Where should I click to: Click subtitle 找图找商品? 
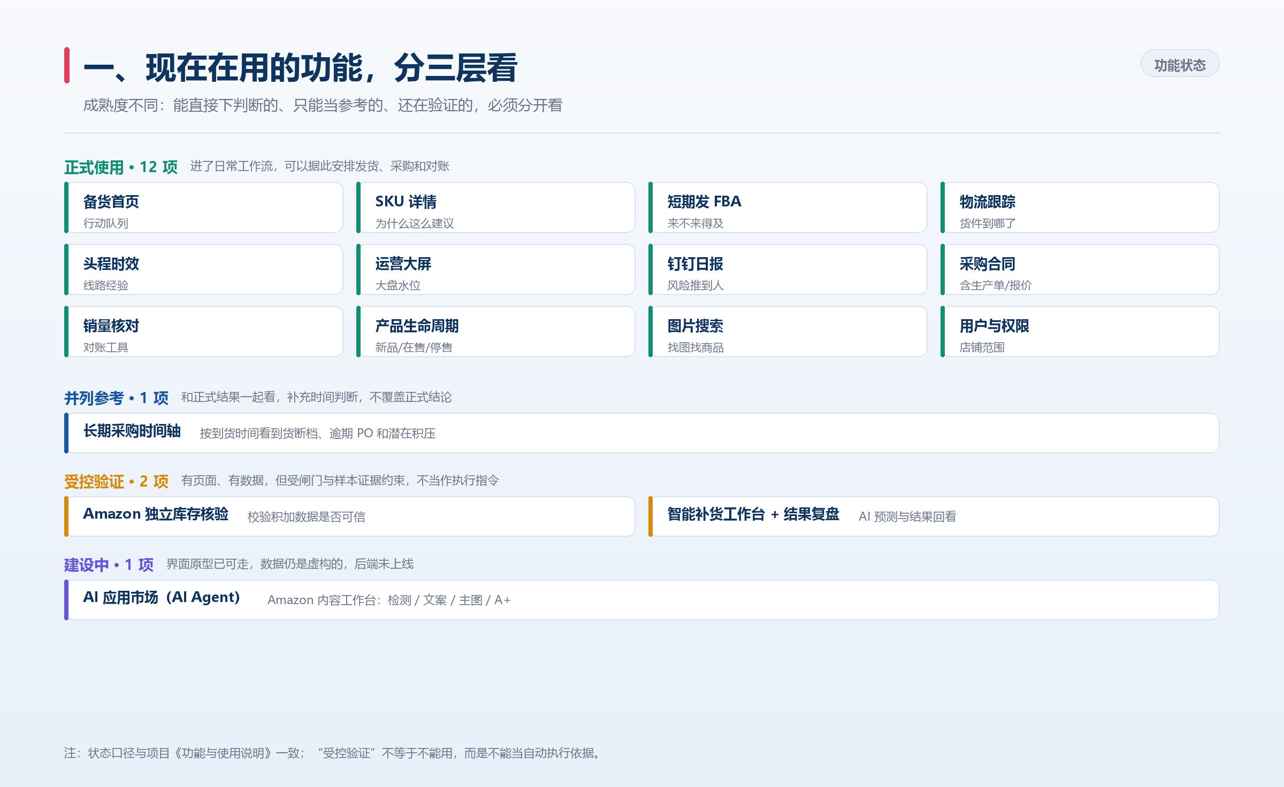tap(695, 348)
